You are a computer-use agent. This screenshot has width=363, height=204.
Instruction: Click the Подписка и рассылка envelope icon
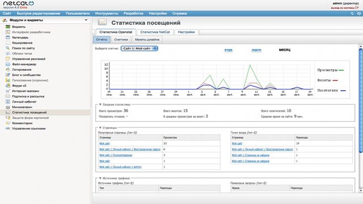(8, 96)
